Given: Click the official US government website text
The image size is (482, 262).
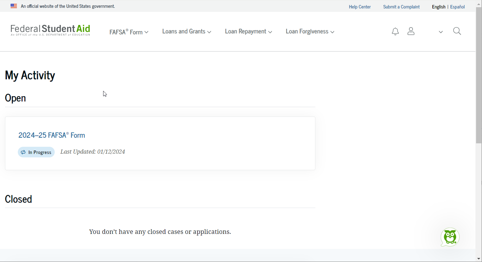Looking at the screenshot, I should [68, 6].
